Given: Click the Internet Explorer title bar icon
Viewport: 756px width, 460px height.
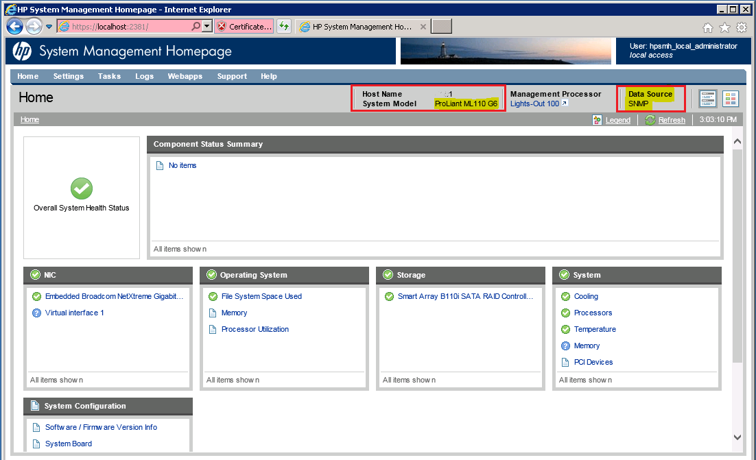Looking at the screenshot, I should (11, 9).
